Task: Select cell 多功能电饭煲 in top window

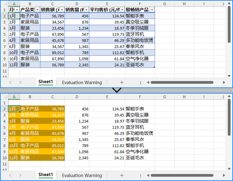Action: point(140,40)
